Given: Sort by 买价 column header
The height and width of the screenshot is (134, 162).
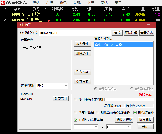Looking at the screenshot, I should pyautogui.click(x=108, y=9).
